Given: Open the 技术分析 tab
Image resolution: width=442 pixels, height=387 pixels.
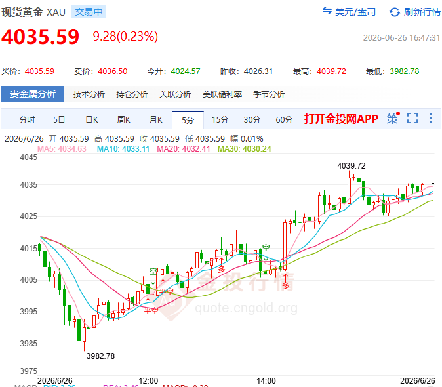Looking at the screenshot, I should pyautogui.click(x=89, y=94).
